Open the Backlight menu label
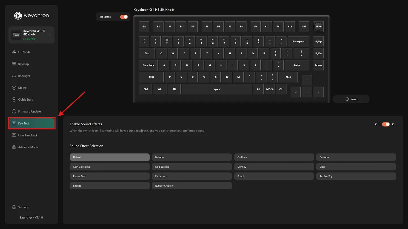Viewport: 408px width, 229px height. tap(24, 76)
